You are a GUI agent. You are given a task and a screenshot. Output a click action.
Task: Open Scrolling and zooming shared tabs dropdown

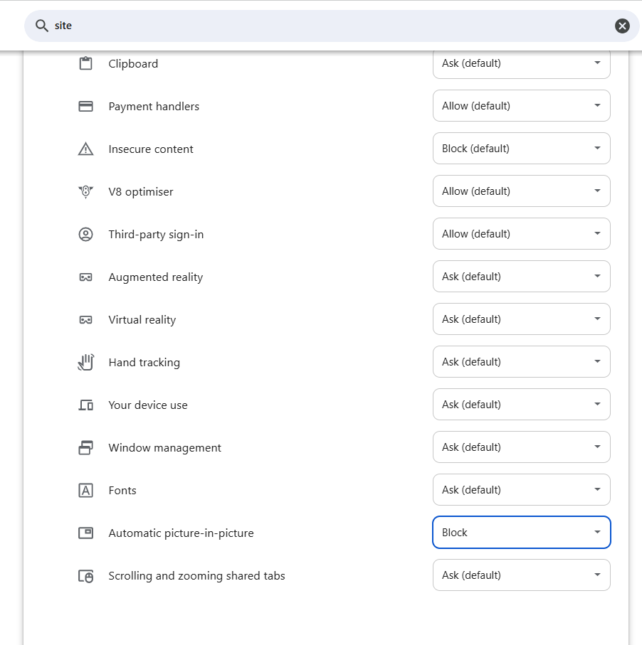pyautogui.click(x=521, y=575)
